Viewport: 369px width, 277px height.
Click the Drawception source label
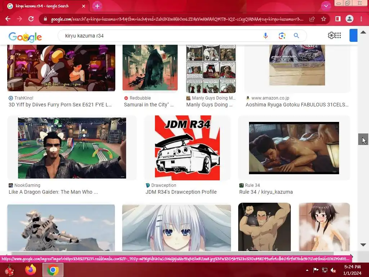point(164,185)
